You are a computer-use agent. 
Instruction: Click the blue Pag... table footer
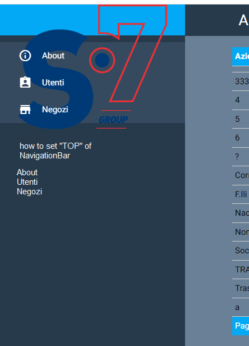[241, 326]
